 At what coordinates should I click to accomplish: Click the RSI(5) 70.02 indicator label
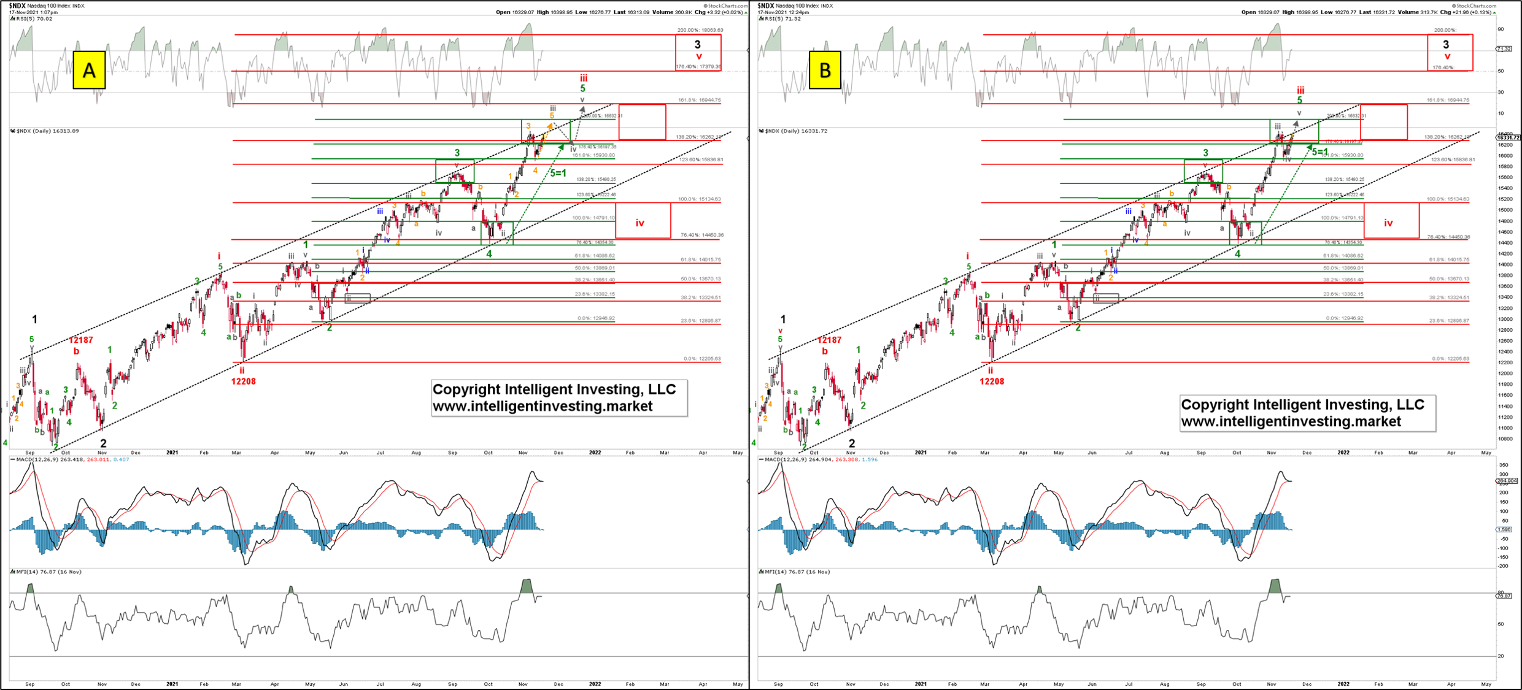coord(31,19)
